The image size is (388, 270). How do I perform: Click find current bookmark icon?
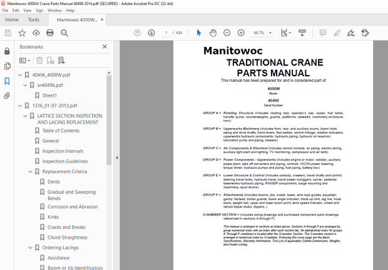point(61,60)
